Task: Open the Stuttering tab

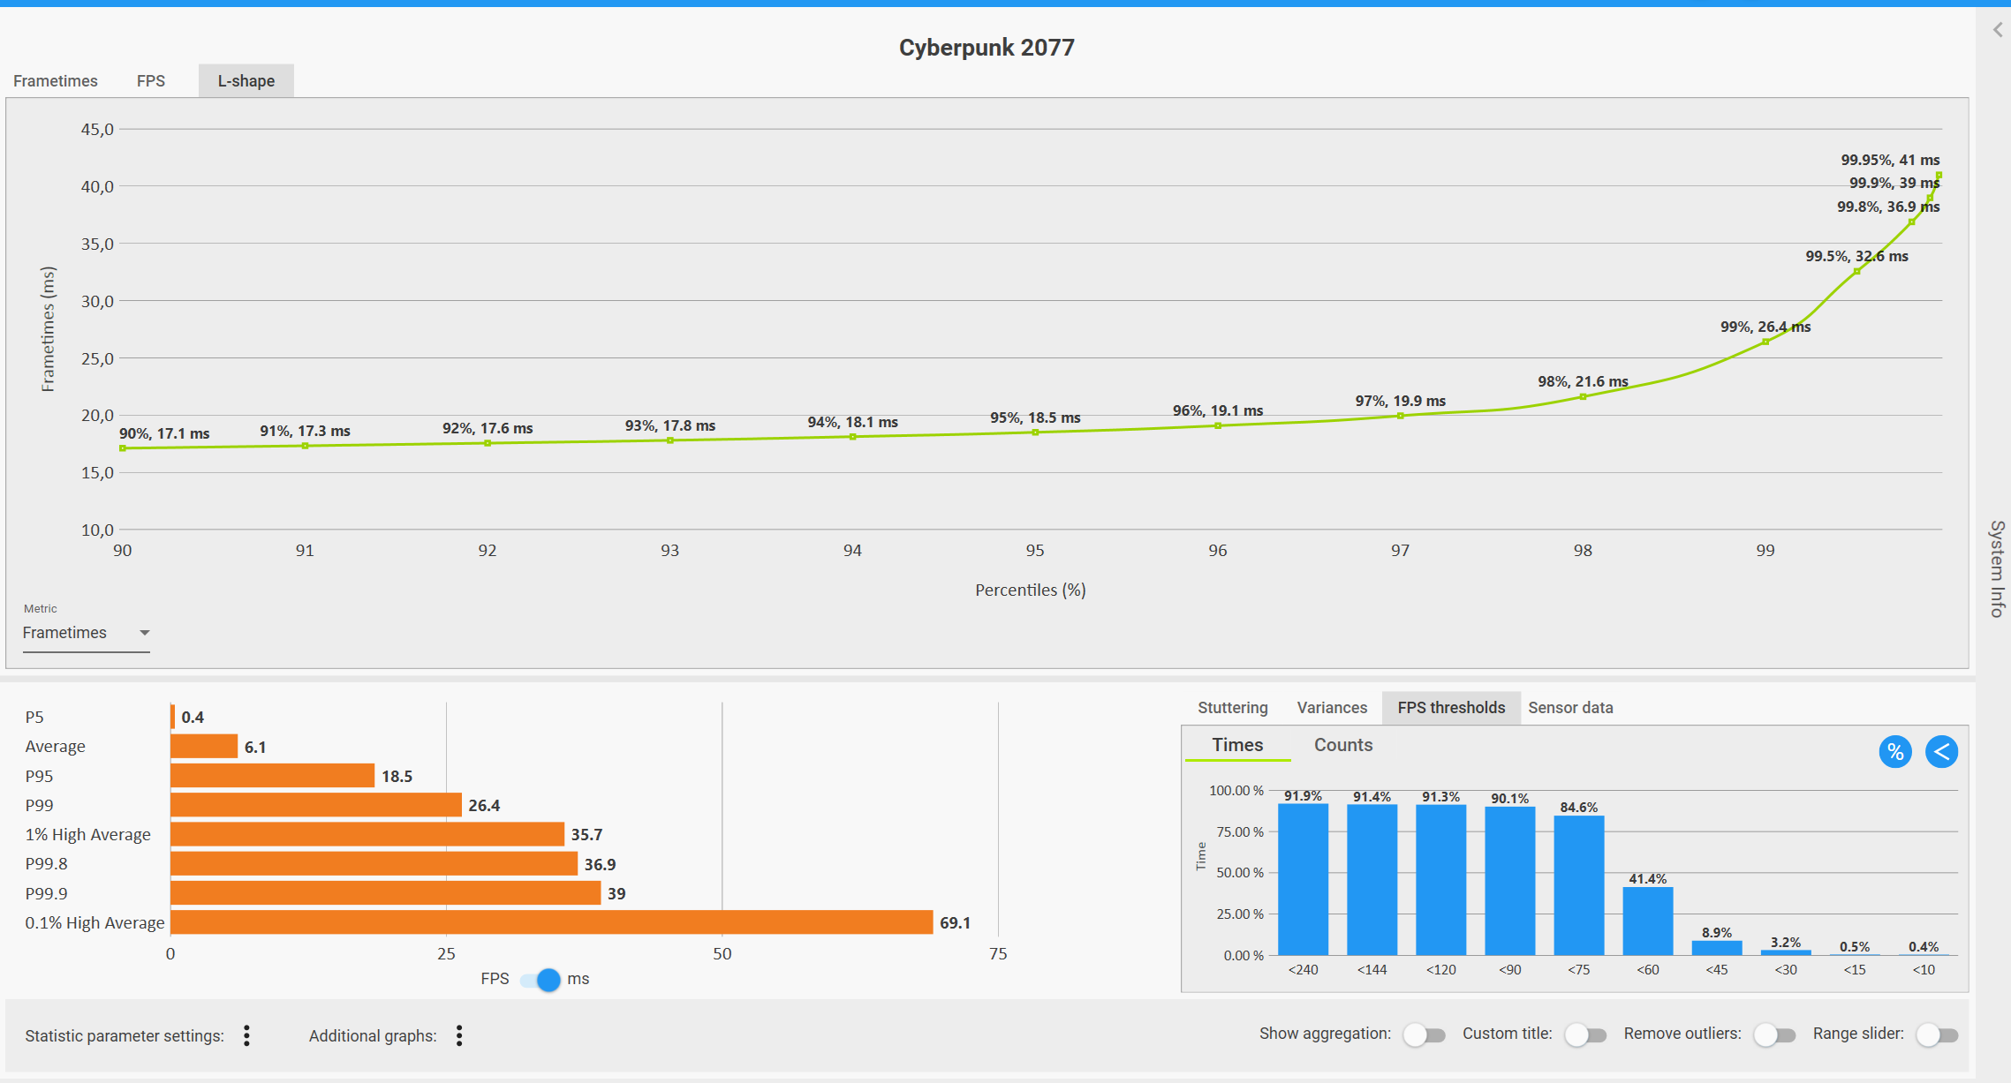Action: click(x=1232, y=708)
